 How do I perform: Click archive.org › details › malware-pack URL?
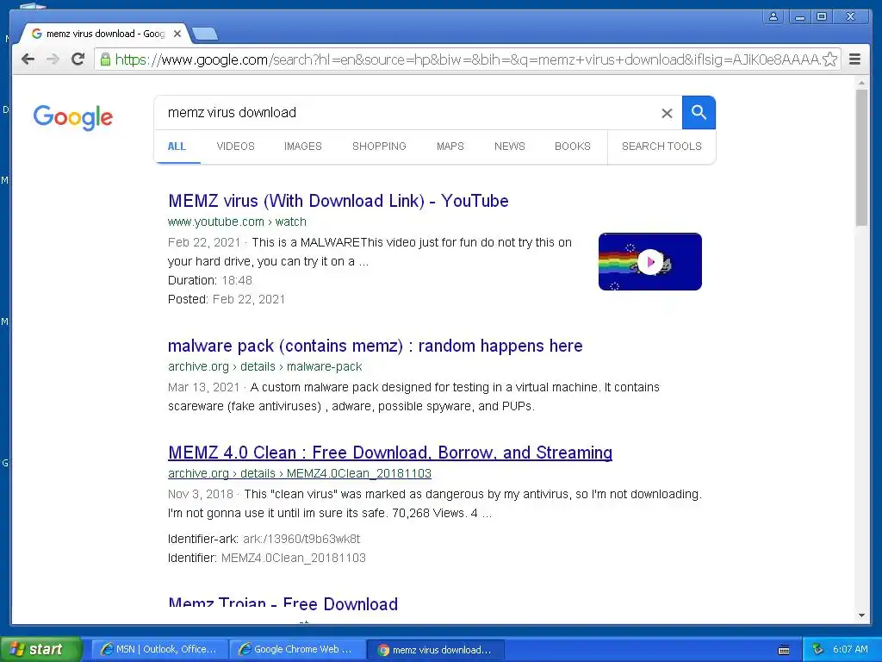point(265,366)
